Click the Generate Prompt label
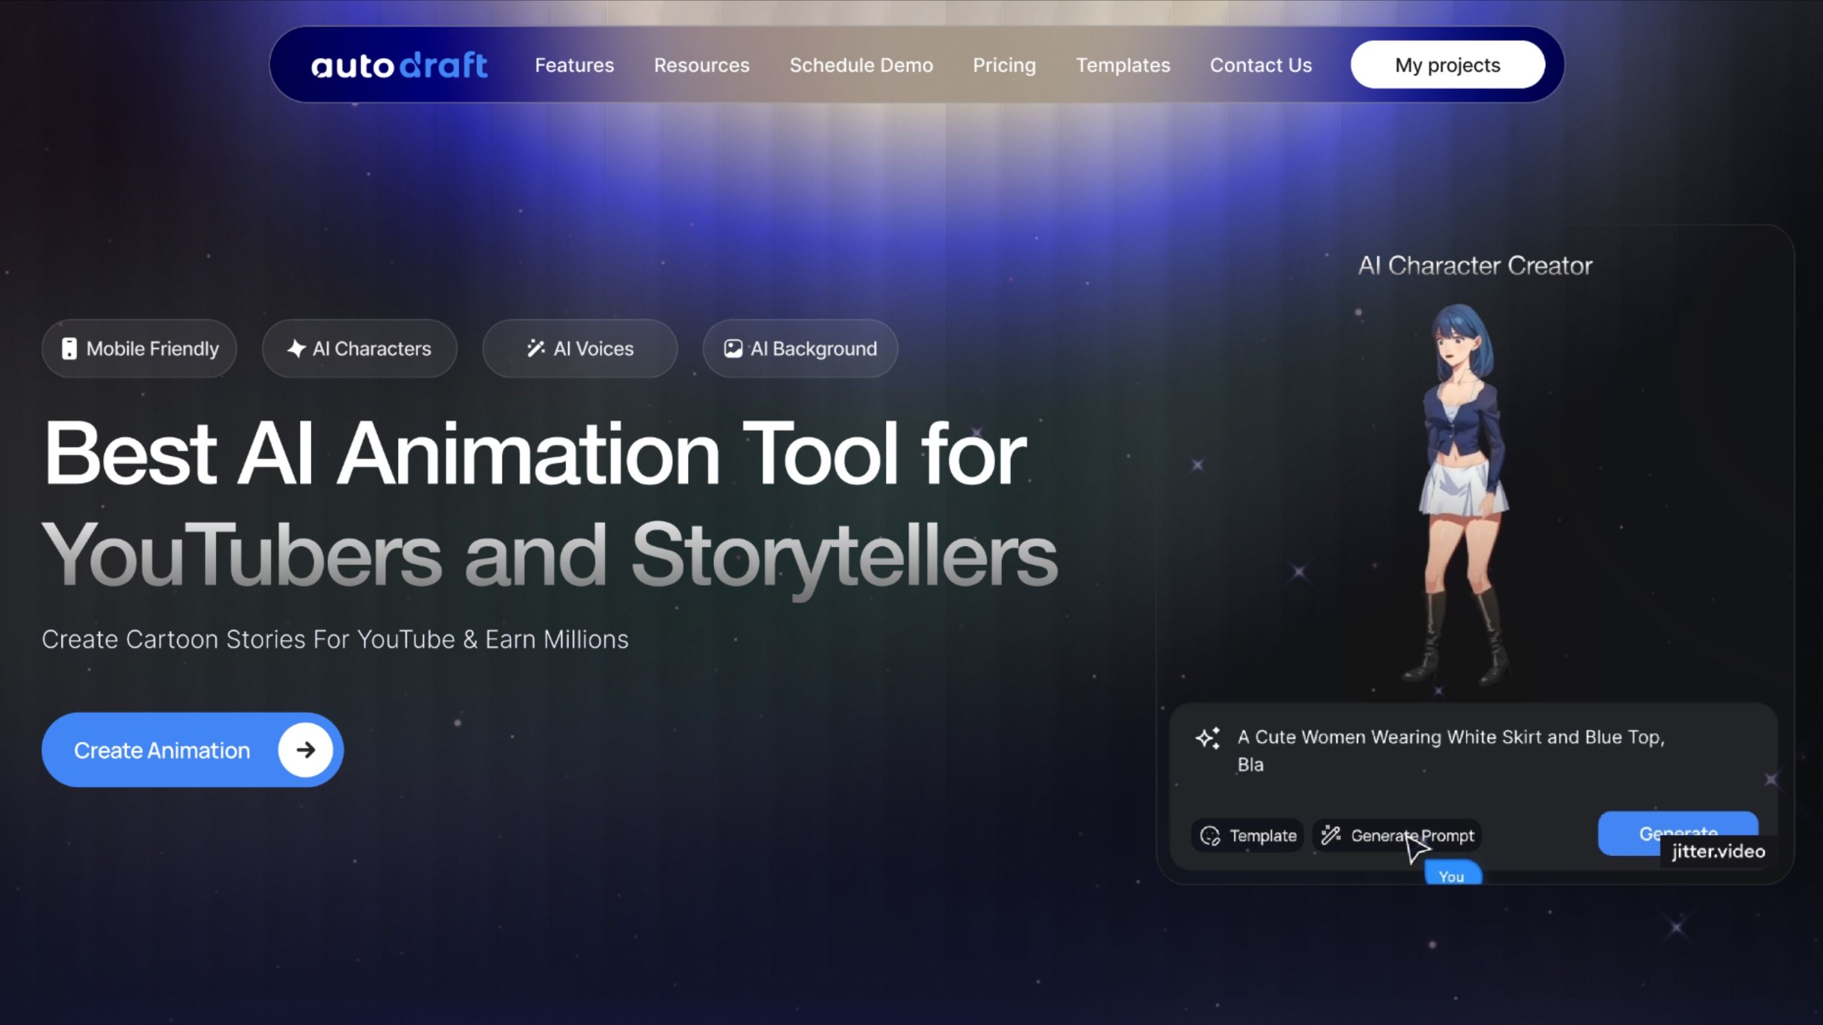Screen dimensions: 1823x1025 1413,836
